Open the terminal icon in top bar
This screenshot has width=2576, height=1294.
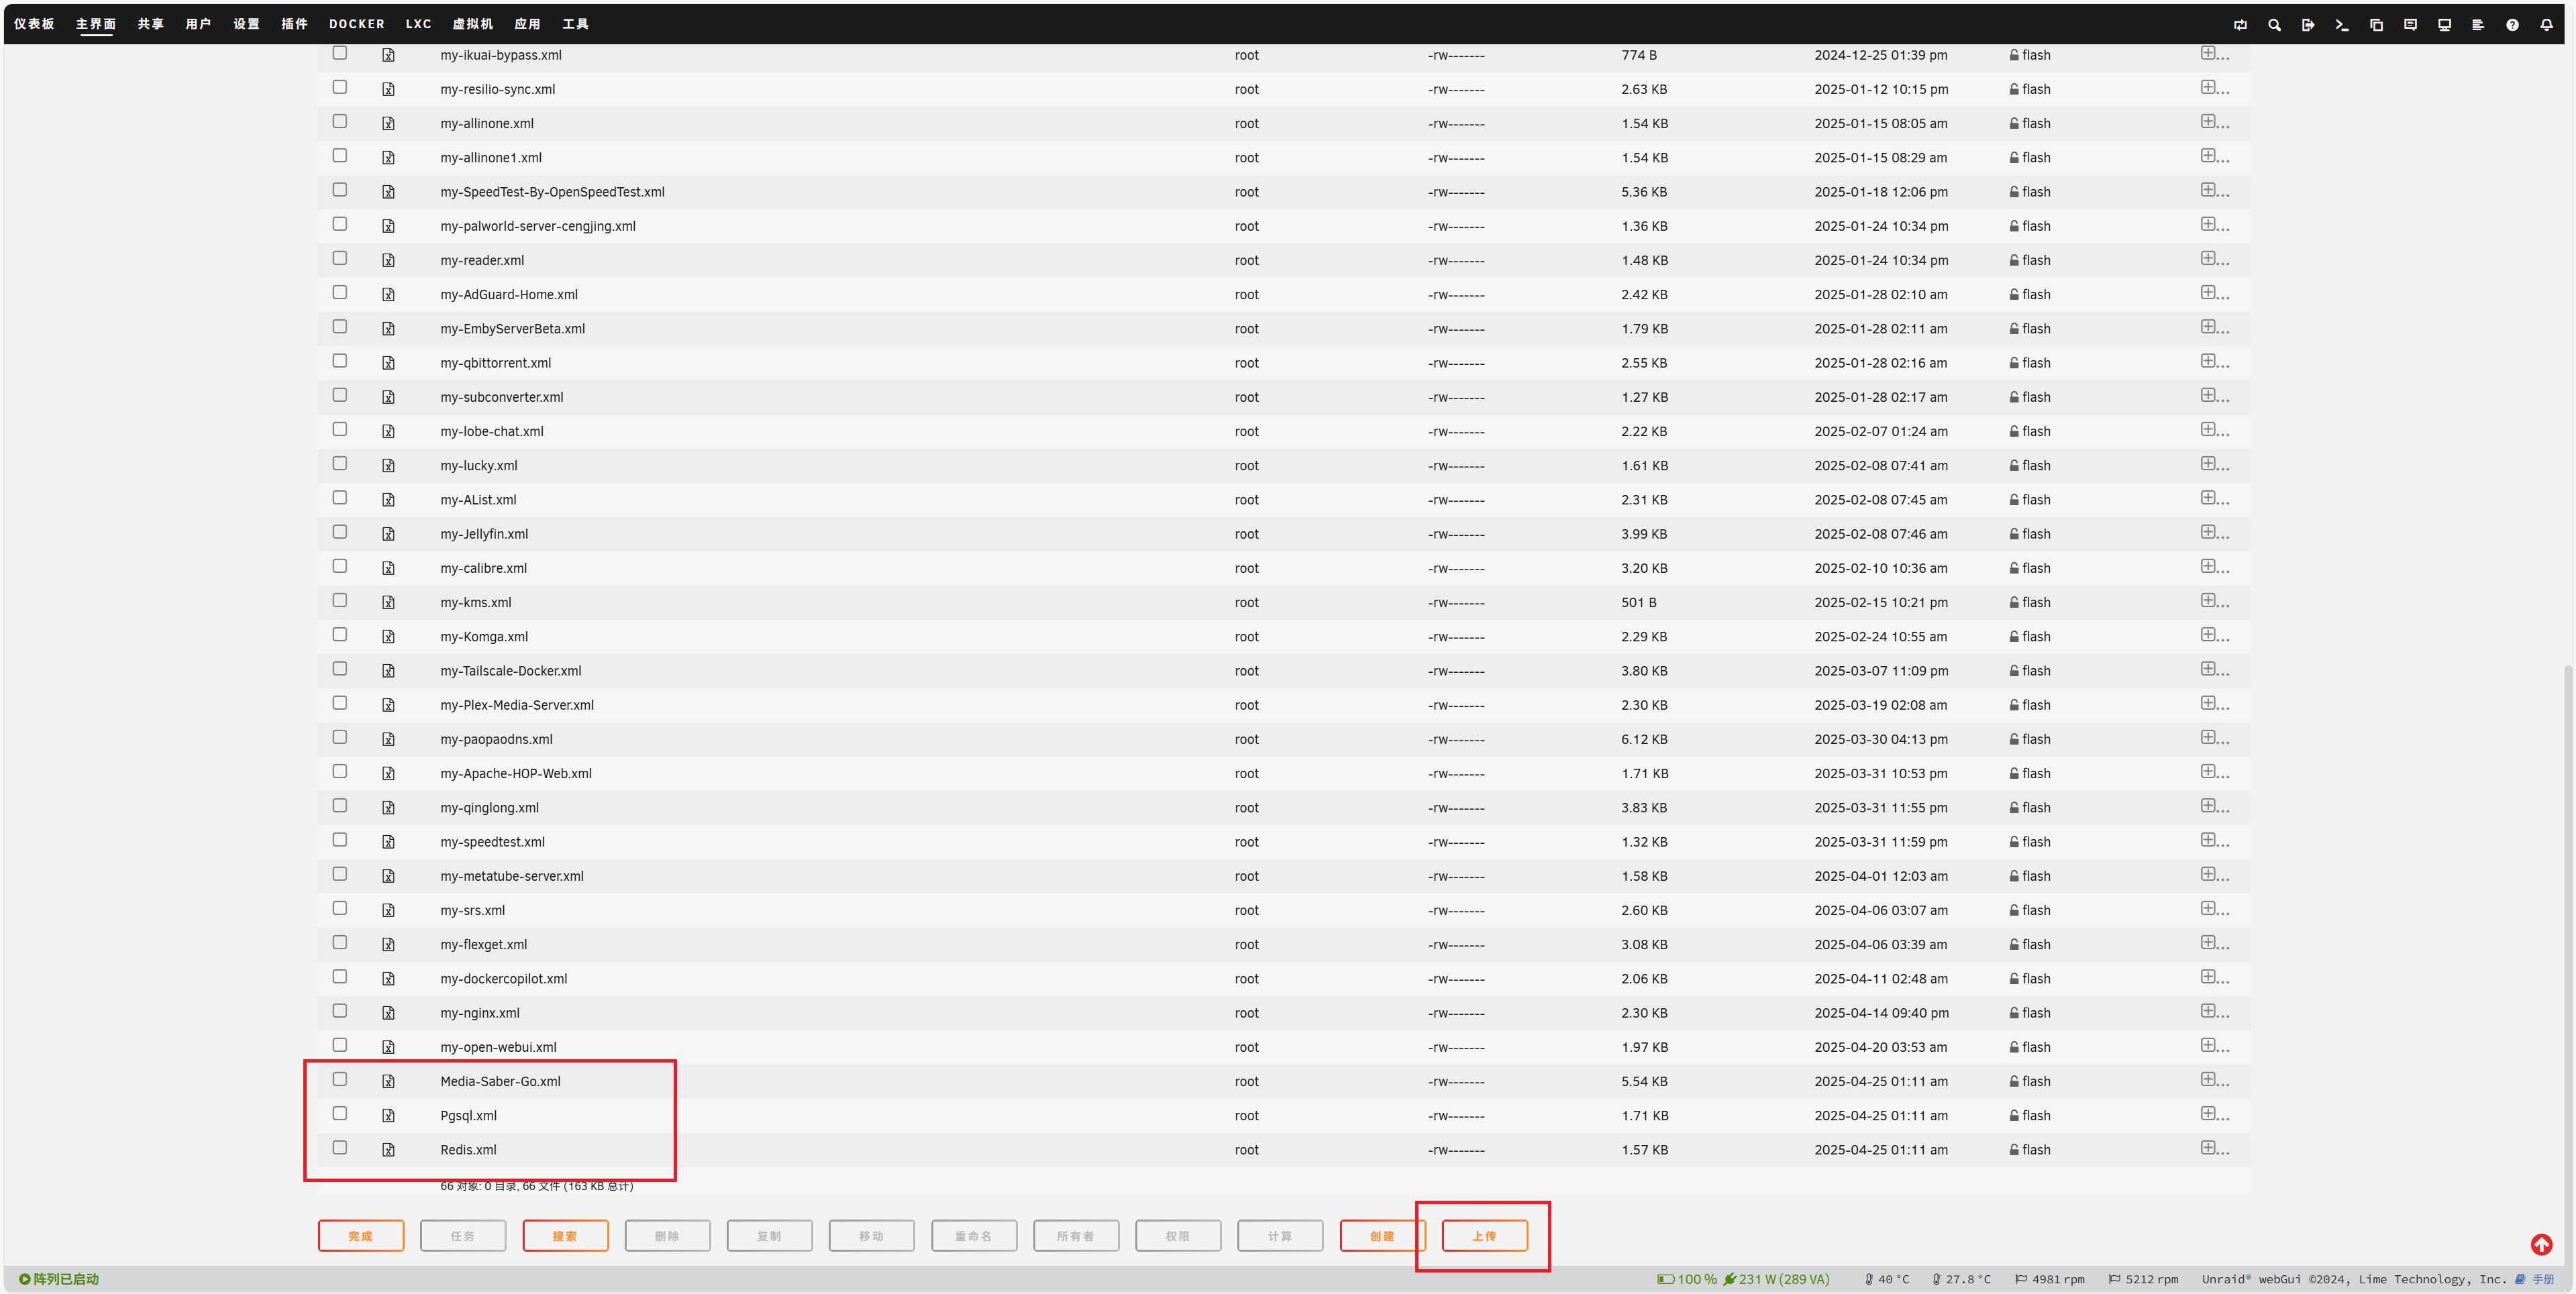point(2342,25)
